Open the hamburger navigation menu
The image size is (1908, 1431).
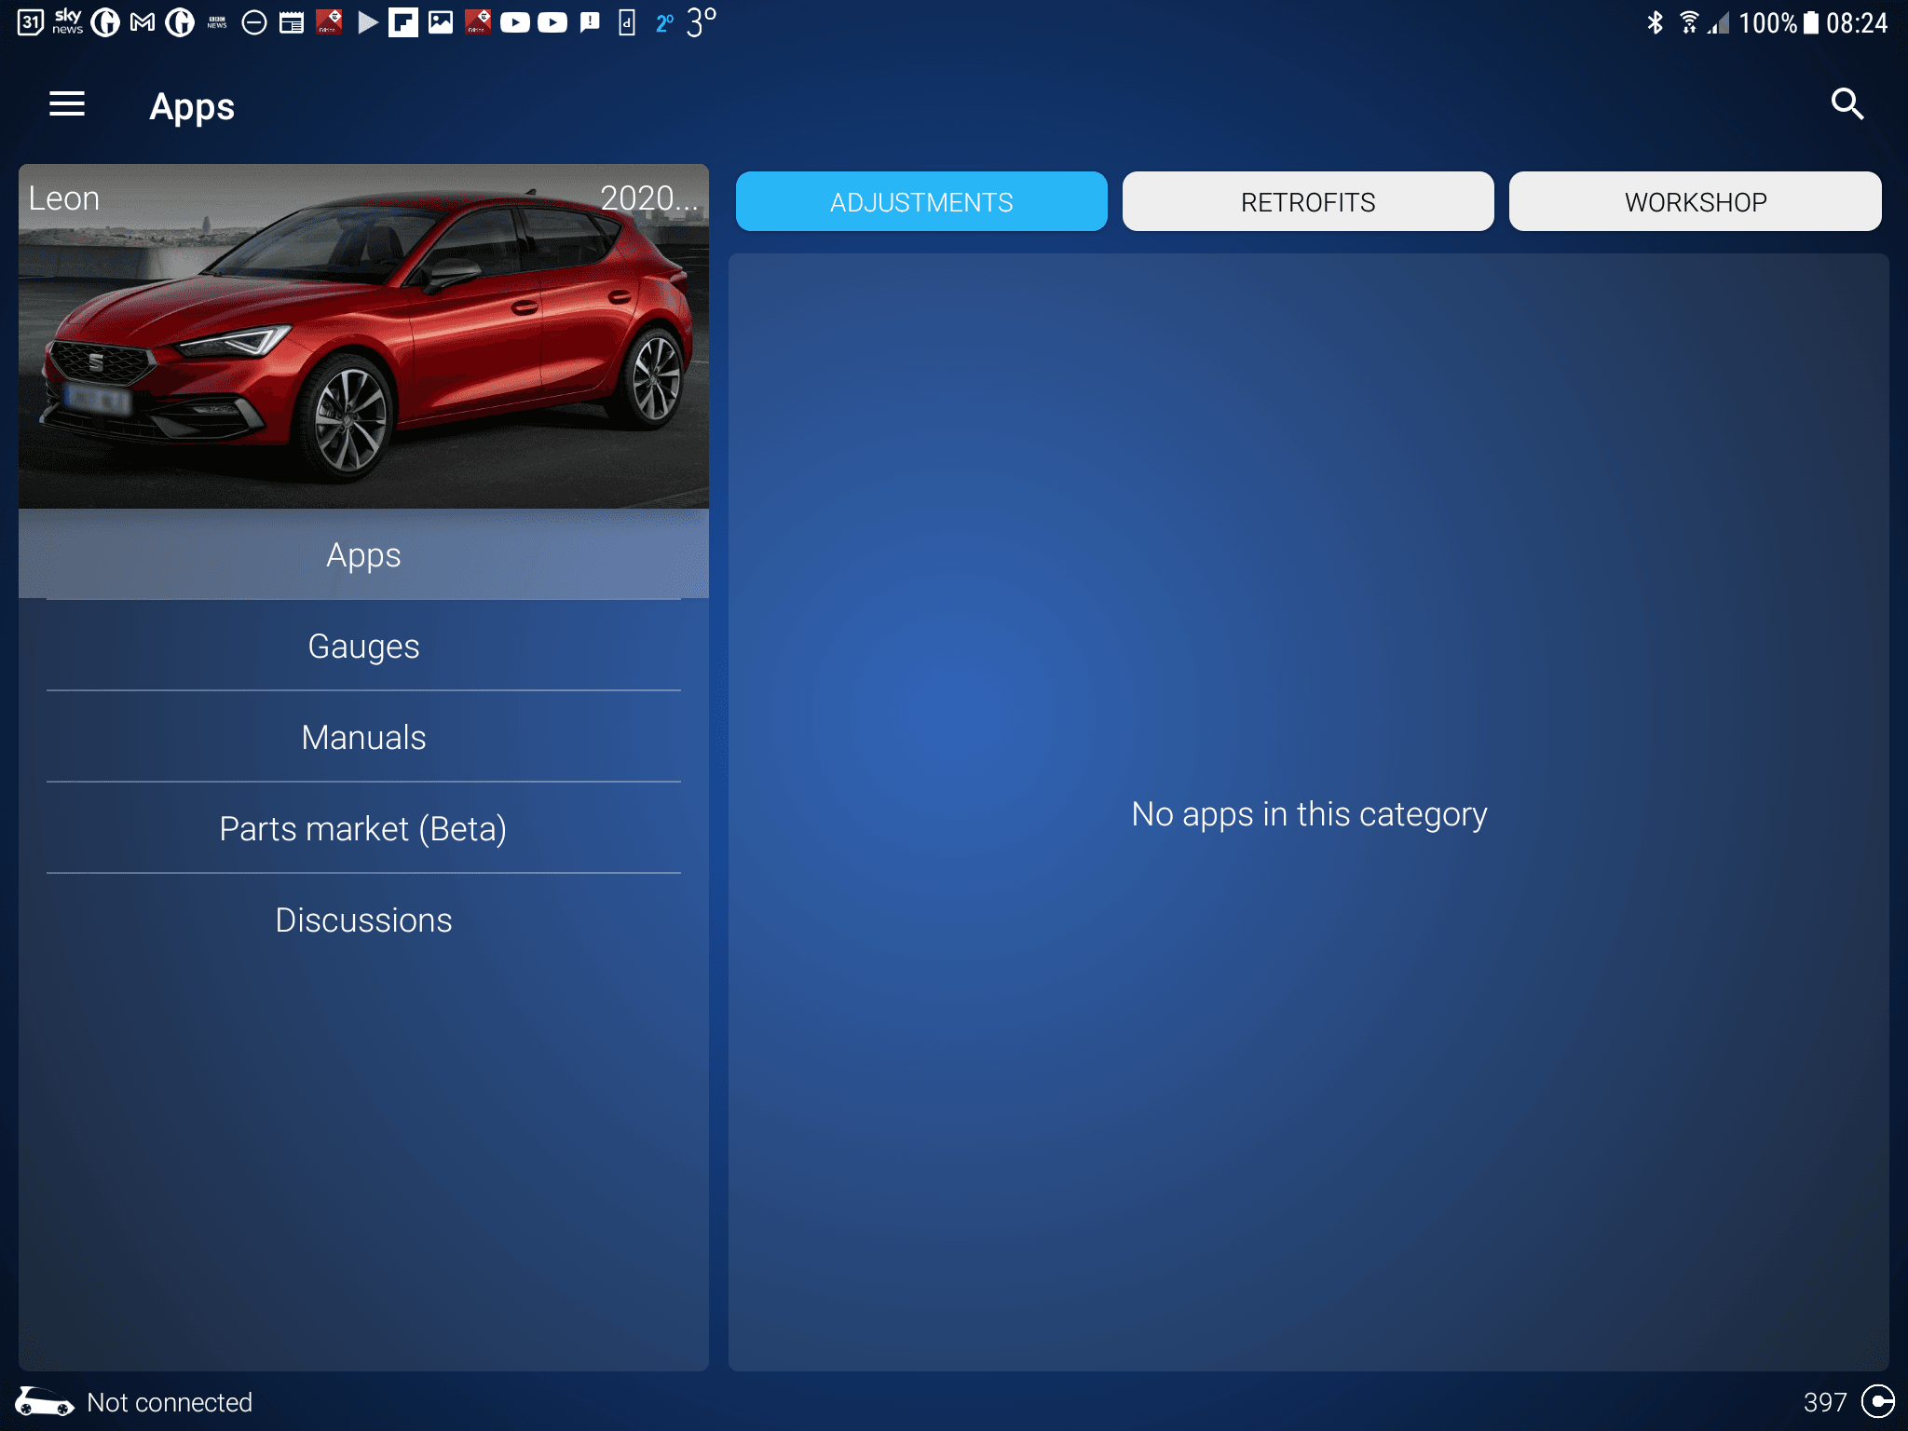[67, 104]
